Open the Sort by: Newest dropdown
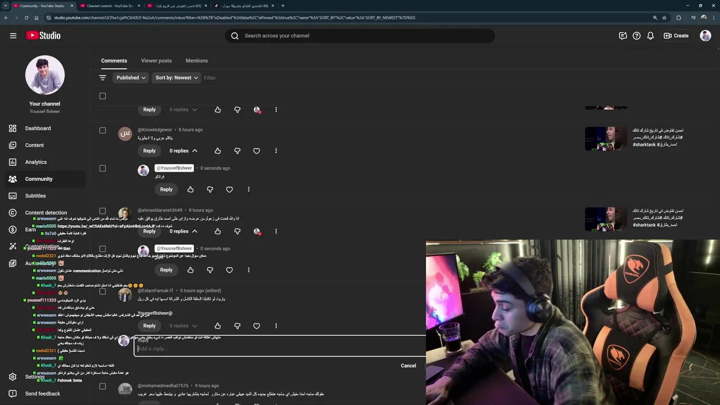Image resolution: width=720 pixels, height=405 pixels. click(x=177, y=78)
